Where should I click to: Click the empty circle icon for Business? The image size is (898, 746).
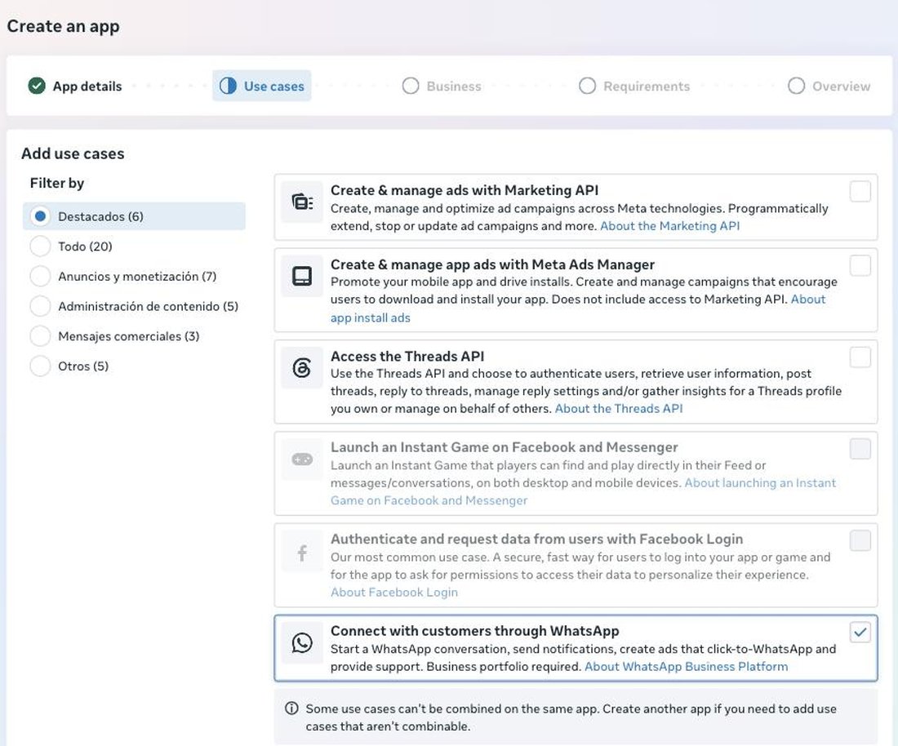point(411,86)
